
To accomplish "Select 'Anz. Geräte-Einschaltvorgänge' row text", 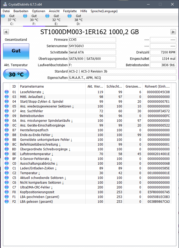I will click(42, 125).
